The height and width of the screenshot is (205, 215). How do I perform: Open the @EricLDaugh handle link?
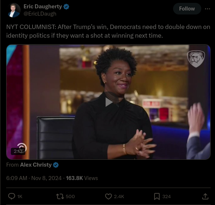pos(40,14)
